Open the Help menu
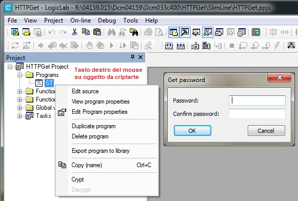This screenshot has height=201, width=298. tap(151, 21)
